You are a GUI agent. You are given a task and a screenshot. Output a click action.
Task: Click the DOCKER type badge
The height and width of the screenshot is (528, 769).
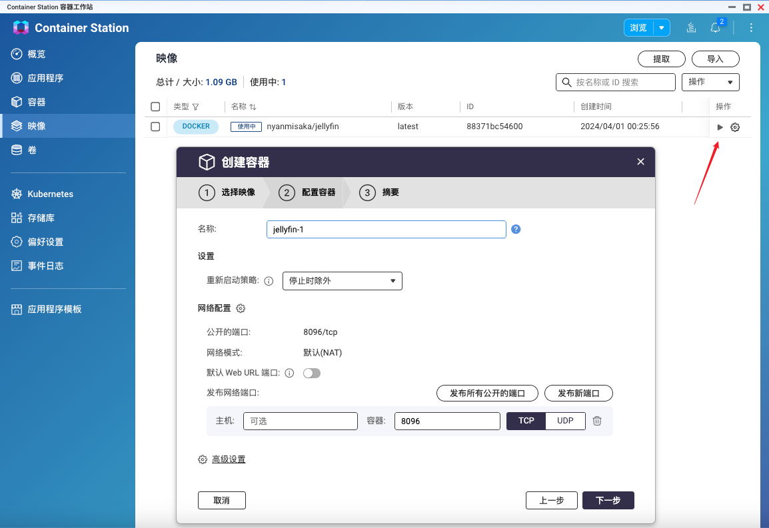click(x=196, y=127)
